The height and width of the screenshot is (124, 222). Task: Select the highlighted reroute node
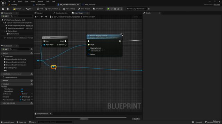(x=53, y=67)
